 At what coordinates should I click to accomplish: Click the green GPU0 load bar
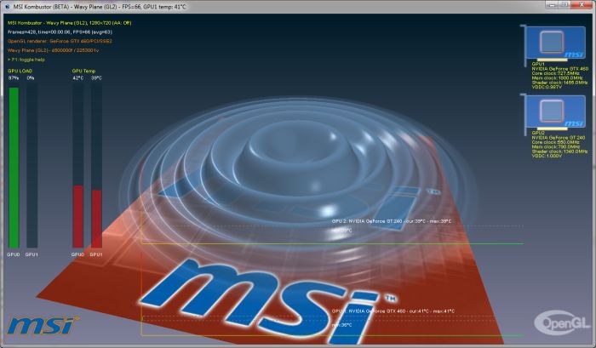14,168
